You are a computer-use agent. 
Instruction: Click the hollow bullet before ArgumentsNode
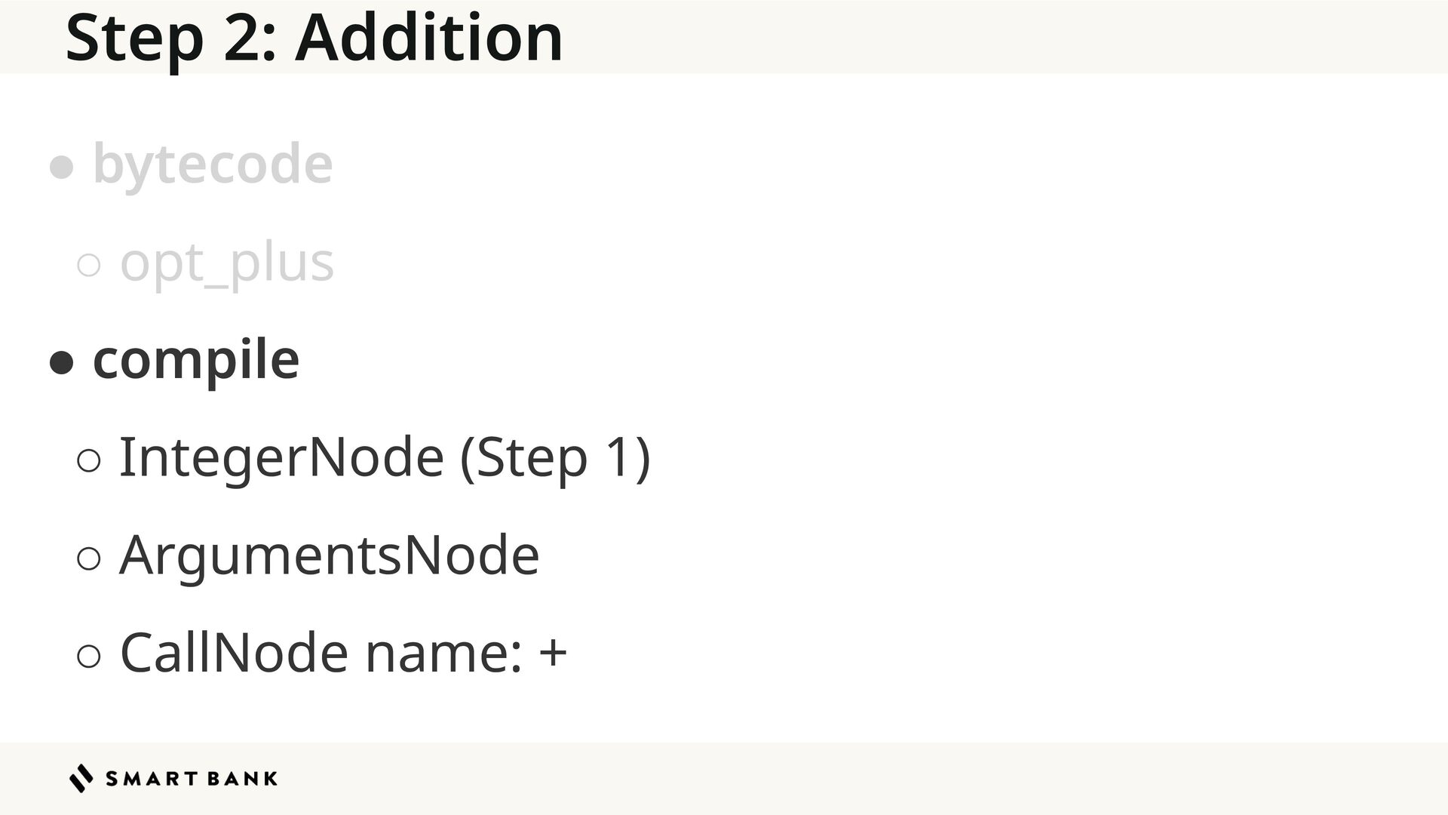[89, 558]
